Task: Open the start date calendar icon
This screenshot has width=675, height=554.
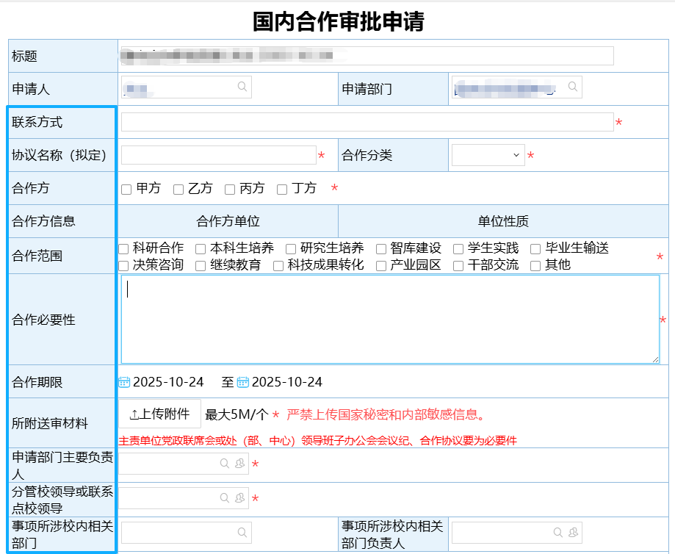Action: coord(124,382)
